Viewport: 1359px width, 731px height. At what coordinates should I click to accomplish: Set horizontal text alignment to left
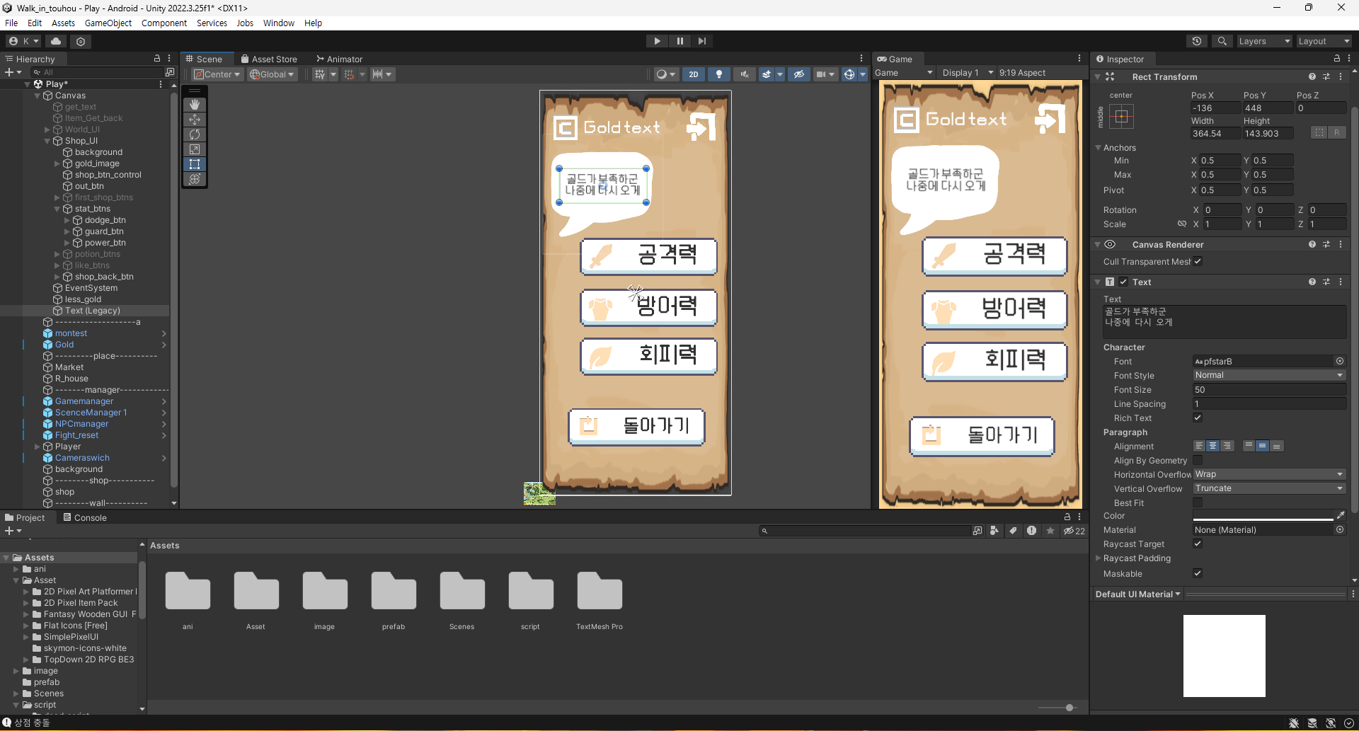pyautogui.click(x=1199, y=446)
